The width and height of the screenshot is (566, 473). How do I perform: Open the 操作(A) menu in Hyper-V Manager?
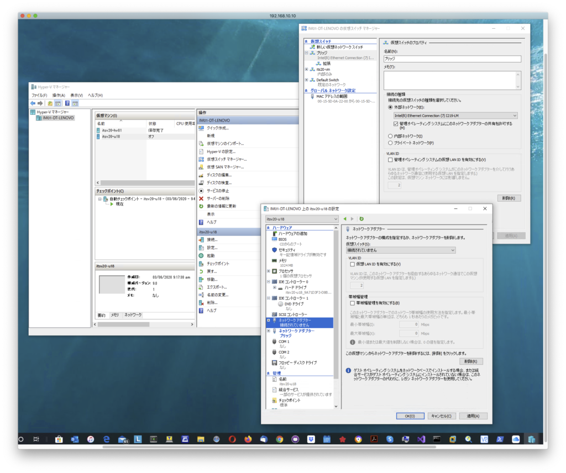coord(59,95)
